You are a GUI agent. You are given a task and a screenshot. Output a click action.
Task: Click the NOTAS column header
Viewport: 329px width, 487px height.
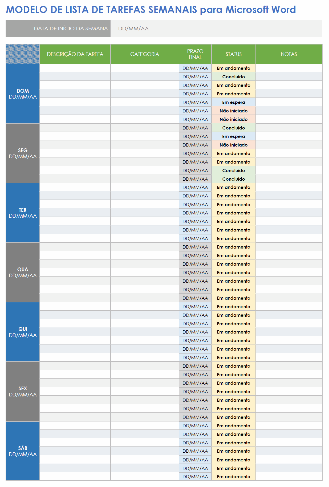click(x=289, y=54)
